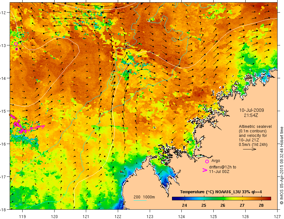Click colorbar tick label 26
Viewport: 284px width, 219px height.
click(x=223, y=205)
